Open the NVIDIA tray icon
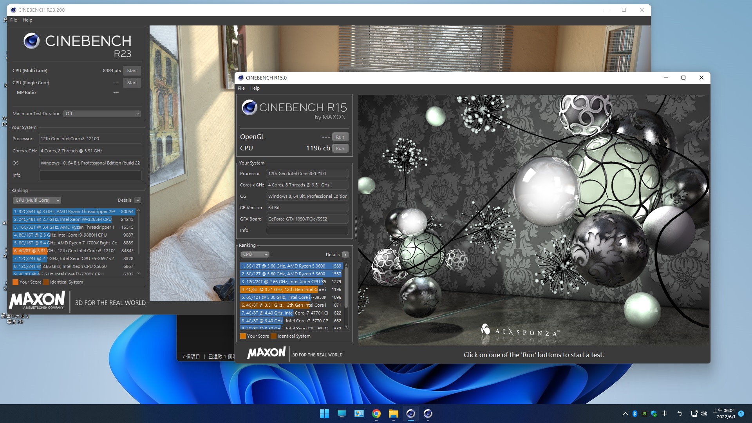 (x=644, y=414)
